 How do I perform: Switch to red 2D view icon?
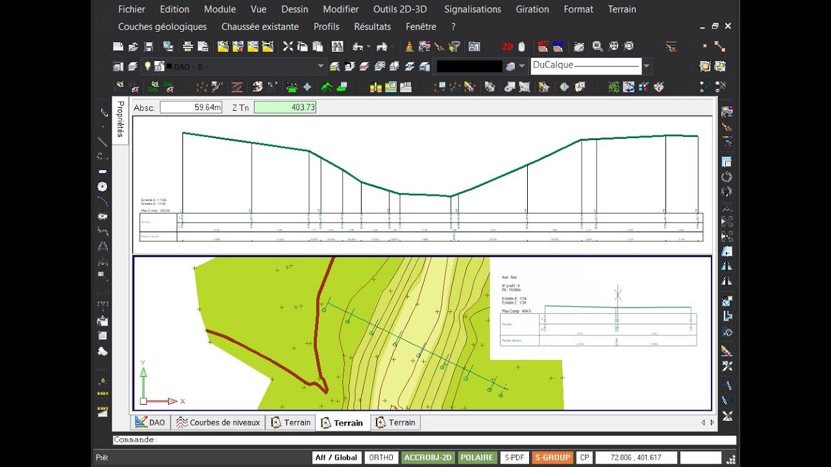click(508, 47)
